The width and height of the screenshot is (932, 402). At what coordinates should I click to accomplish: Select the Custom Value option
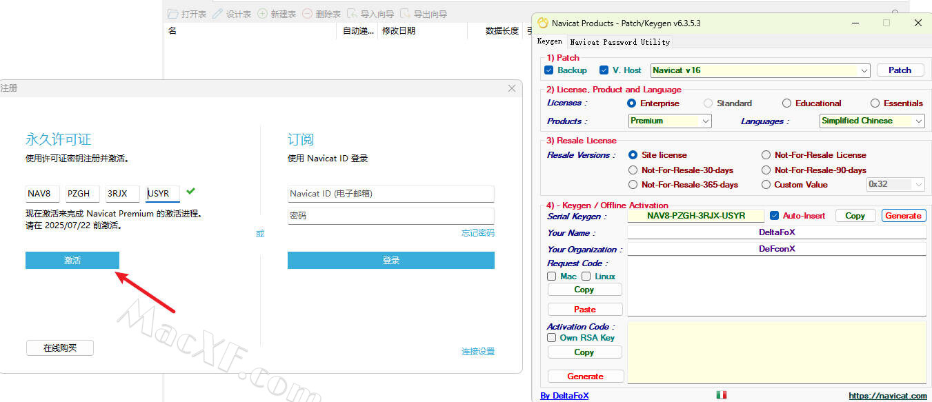(x=766, y=185)
